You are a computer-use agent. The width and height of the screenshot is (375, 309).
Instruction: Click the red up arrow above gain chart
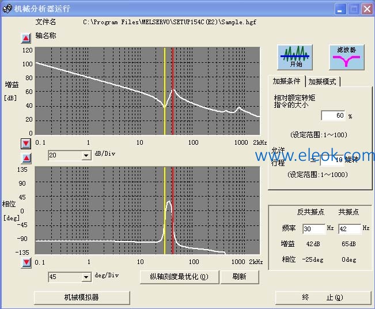coord(26,38)
